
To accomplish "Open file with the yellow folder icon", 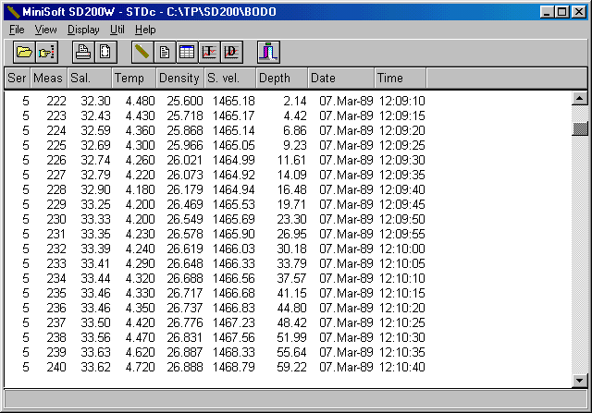I will click(x=24, y=52).
